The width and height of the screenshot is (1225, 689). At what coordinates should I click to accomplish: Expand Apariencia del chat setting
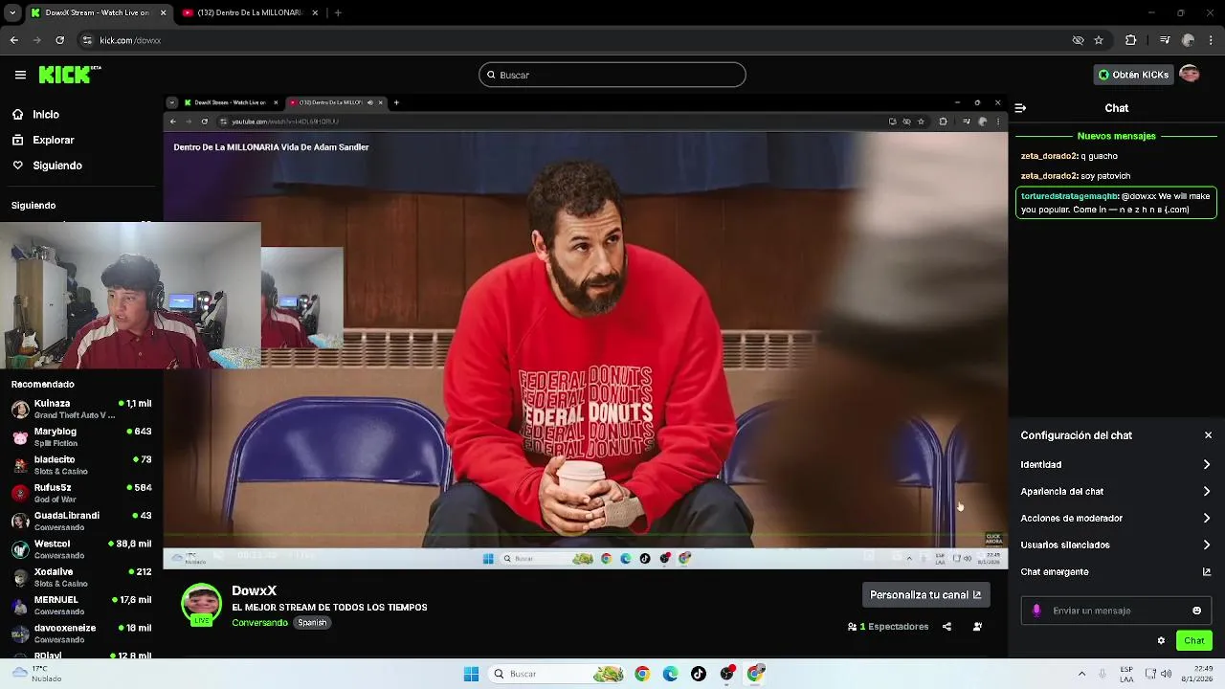(x=1115, y=491)
